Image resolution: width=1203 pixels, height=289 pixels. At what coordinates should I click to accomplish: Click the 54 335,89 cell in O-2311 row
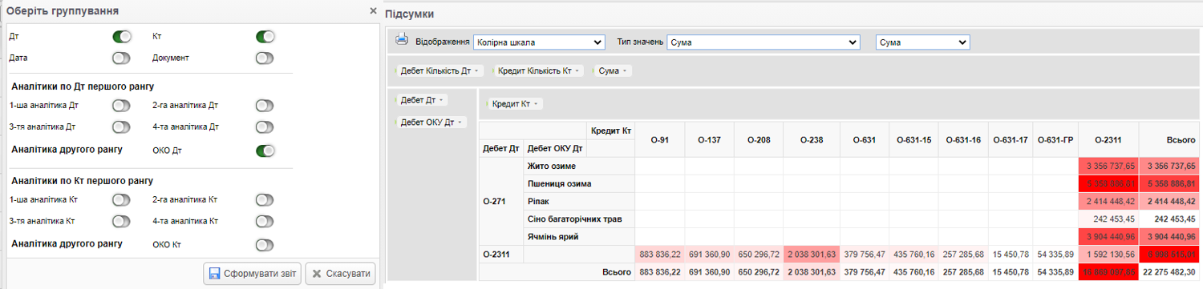1055,254
